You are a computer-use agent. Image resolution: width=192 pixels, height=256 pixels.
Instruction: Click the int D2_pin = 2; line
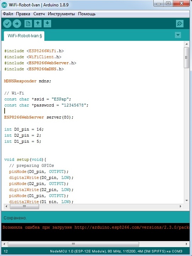point(23,136)
